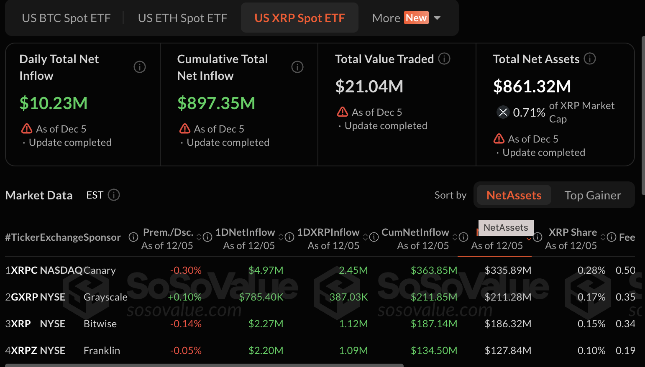Sort by NetAssets toggle option
This screenshot has height=367, width=645.
pos(514,195)
